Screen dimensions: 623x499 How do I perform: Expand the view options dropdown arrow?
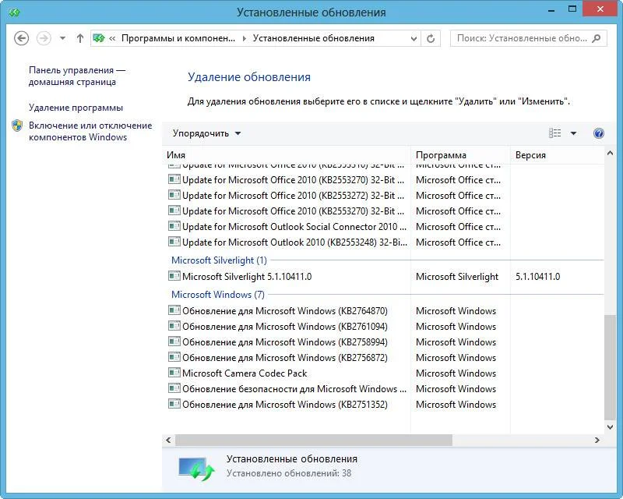coord(573,133)
